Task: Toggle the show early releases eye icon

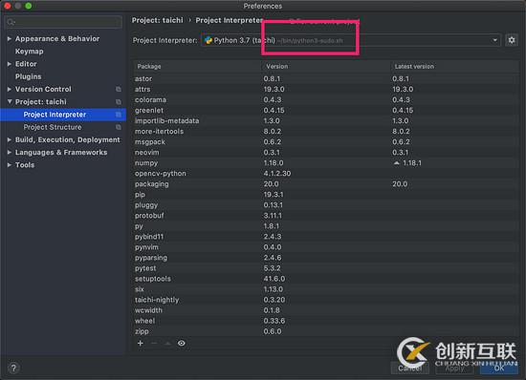Action: pyautogui.click(x=182, y=343)
